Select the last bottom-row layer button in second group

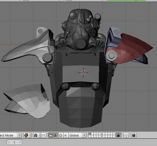[x=114, y=137]
